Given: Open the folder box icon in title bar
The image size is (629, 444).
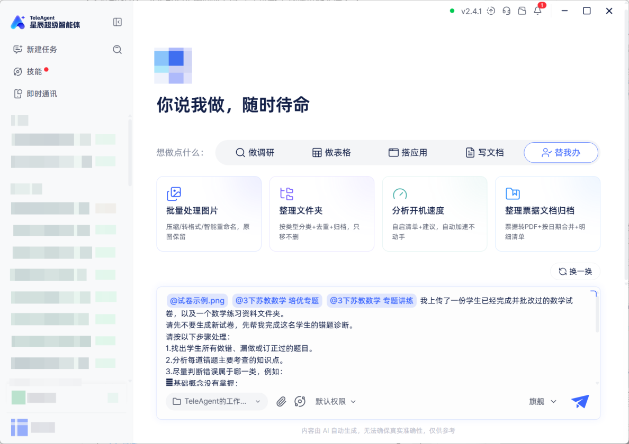Looking at the screenshot, I should coord(522,11).
